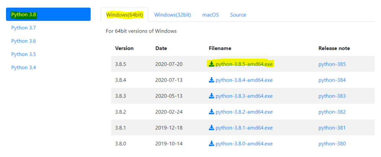The width and height of the screenshot is (381, 157).
Task: Select Python 3.5 sidebar entry
Action: tap(23, 54)
